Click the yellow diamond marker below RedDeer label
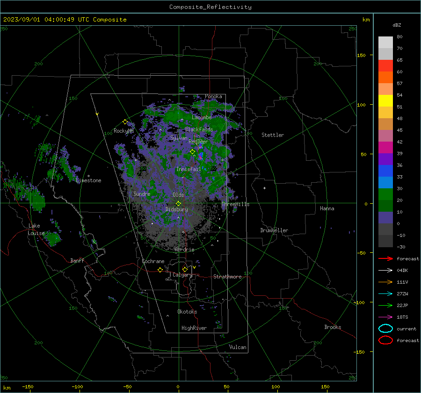This screenshot has height=393, width=421. [x=192, y=152]
